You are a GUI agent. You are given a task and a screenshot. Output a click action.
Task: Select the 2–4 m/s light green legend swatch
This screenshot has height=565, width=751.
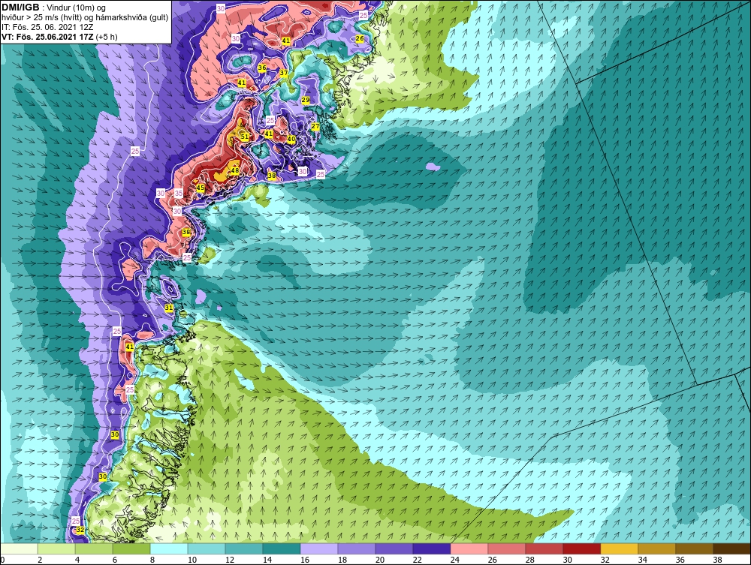[x=56, y=548]
